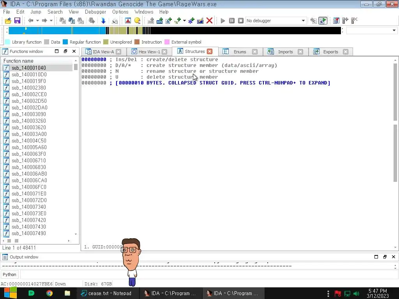
Task: Search for immediate value binoculars icon
Action: (x=62, y=21)
